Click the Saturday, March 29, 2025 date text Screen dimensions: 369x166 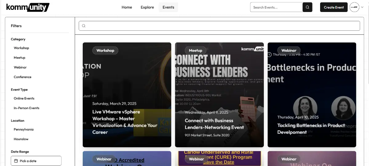pyautogui.click(x=114, y=104)
